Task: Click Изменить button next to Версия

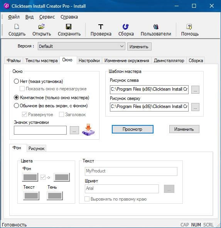Action: [x=139, y=47]
